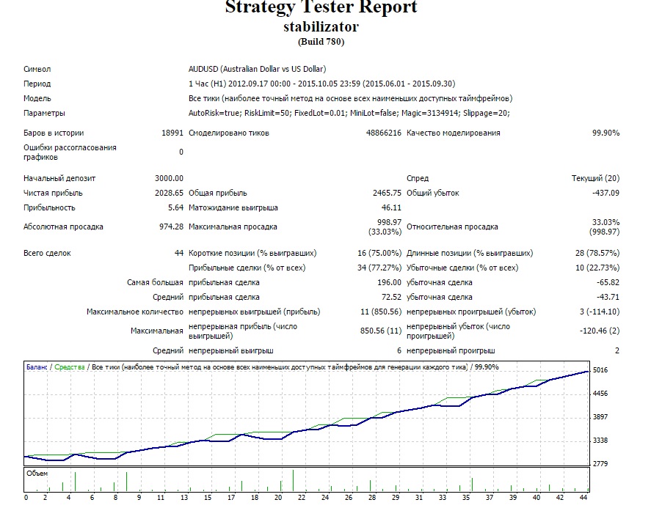
Task: Select the stabilizator expert name heading
Action: tap(321, 27)
